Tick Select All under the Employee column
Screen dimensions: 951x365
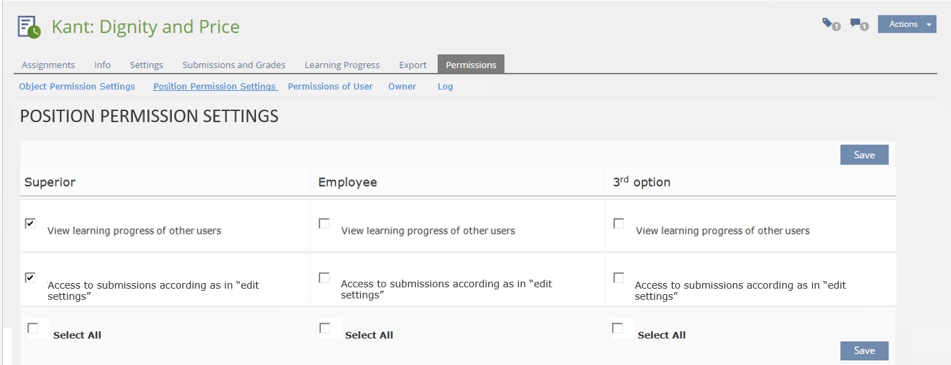325,328
